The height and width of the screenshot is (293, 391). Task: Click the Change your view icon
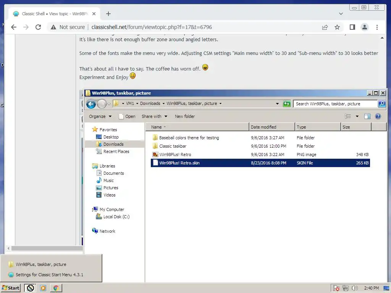point(347,116)
